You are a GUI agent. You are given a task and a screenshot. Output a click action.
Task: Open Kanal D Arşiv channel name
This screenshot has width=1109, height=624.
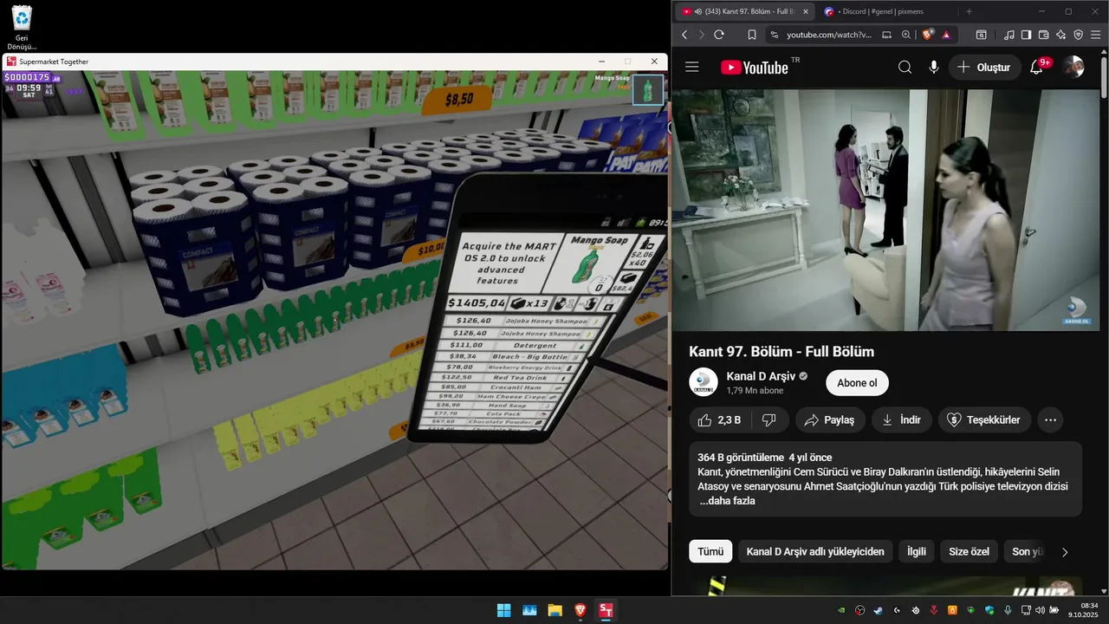pos(760,376)
